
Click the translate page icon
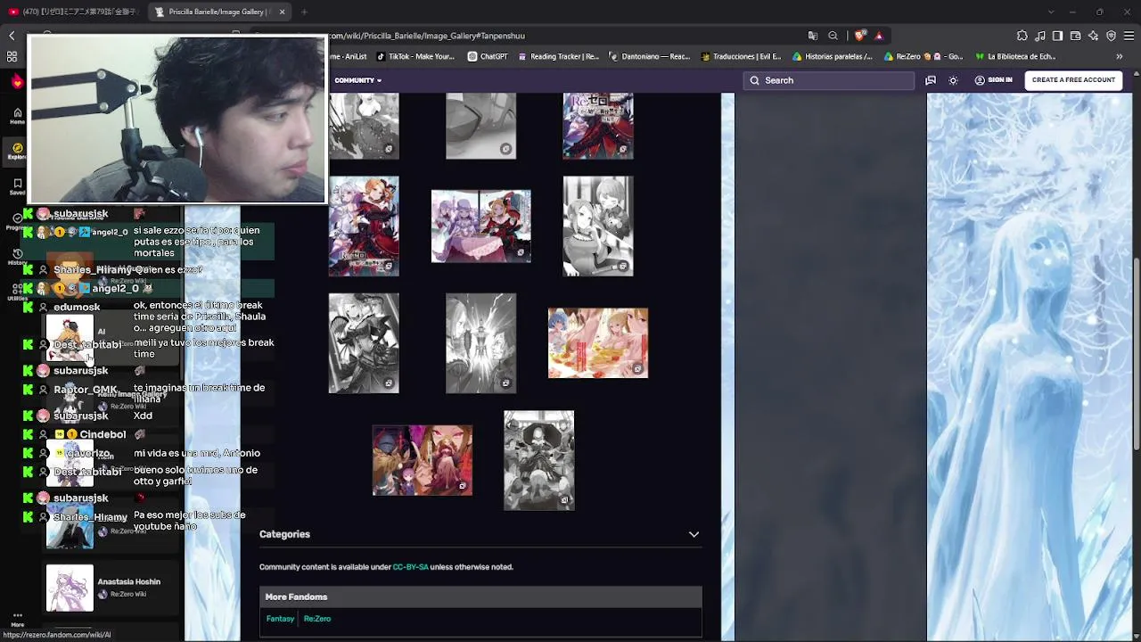pos(812,36)
